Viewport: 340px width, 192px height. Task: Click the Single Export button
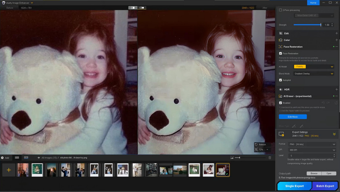pos(294,186)
